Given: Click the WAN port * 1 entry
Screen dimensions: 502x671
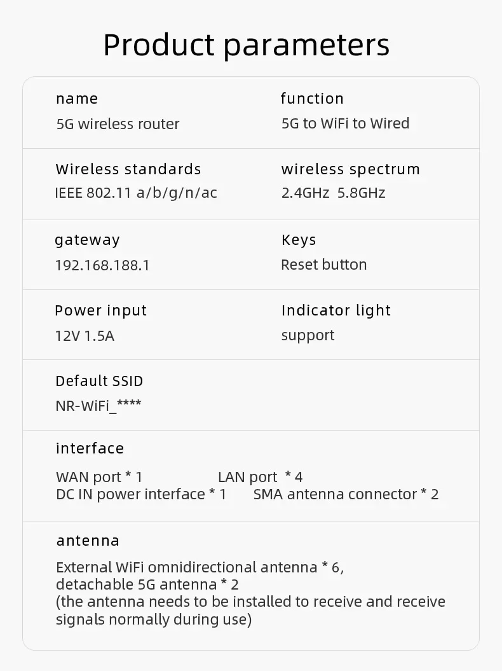Looking at the screenshot, I should click(98, 477).
